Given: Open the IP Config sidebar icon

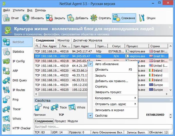Looking at the screenshot, I should (6, 61).
